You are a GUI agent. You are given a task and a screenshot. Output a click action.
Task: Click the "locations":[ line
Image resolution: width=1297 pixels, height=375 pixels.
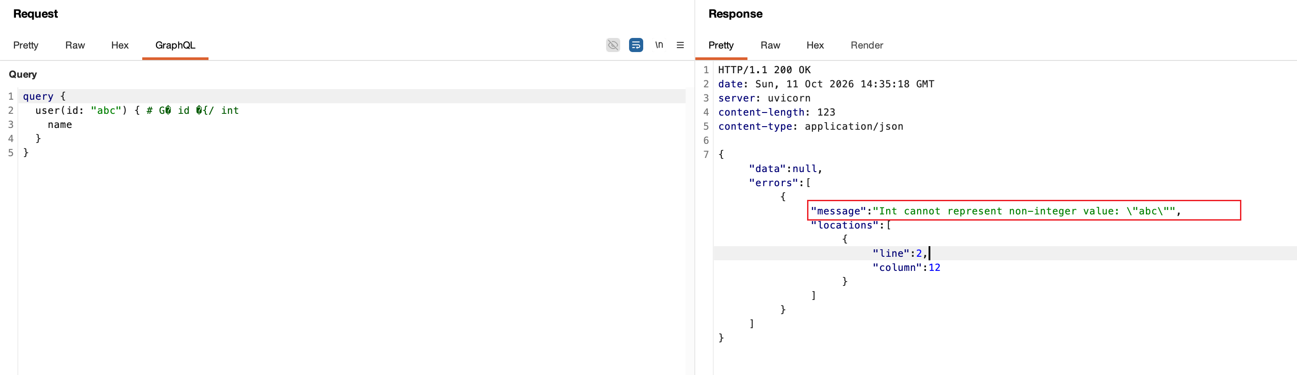[x=850, y=225]
